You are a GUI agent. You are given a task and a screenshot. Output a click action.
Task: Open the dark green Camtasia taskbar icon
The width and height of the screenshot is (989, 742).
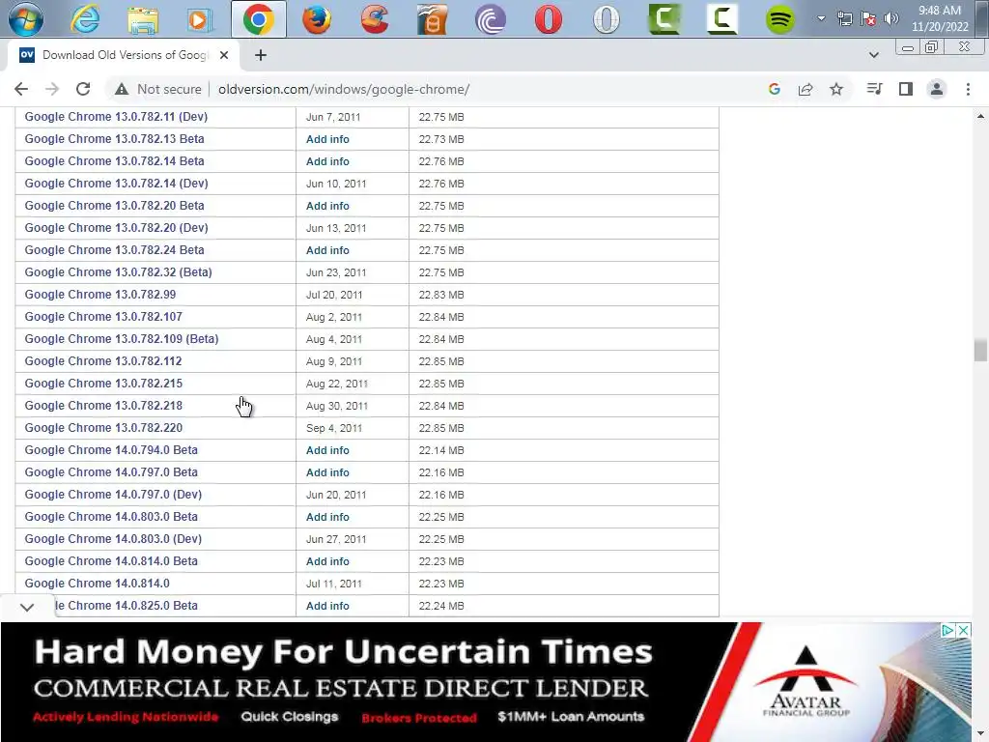(x=664, y=19)
